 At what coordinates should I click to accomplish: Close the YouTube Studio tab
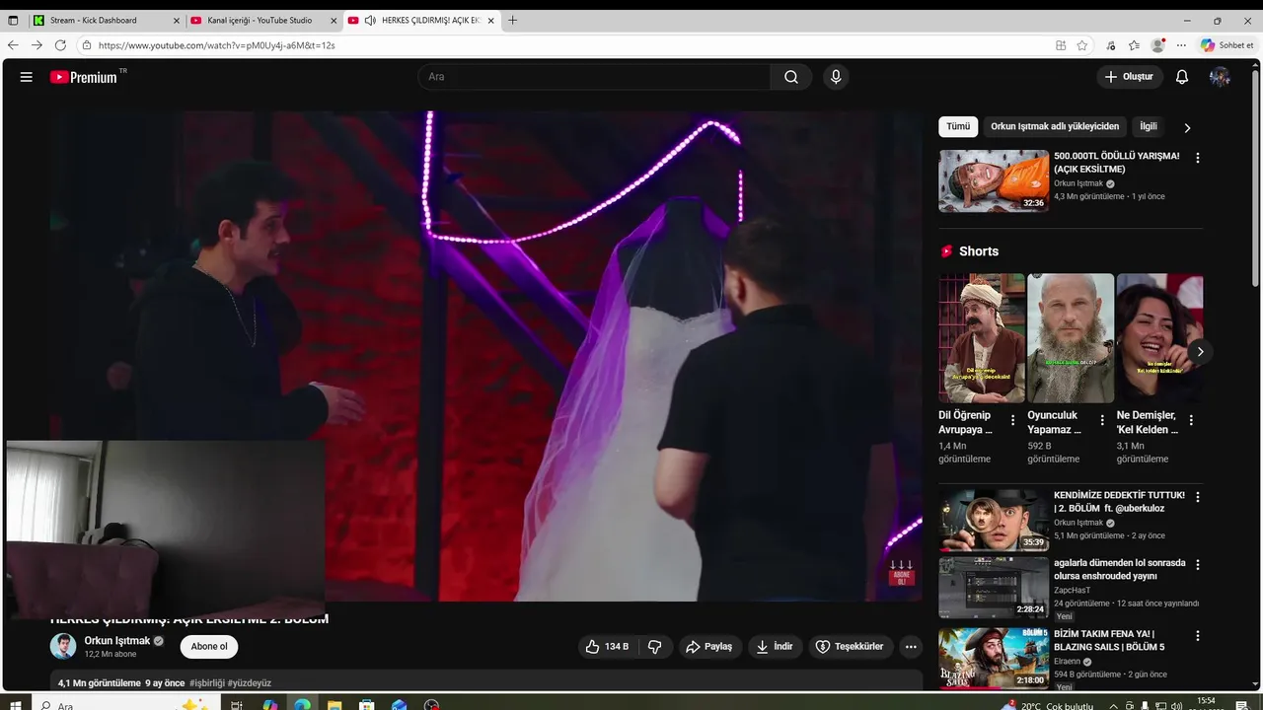pos(334,20)
